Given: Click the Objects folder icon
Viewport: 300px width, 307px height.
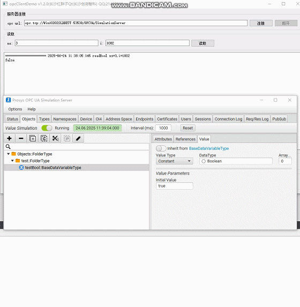Looking at the screenshot, I should pyautogui.click(x=14, y=154).
